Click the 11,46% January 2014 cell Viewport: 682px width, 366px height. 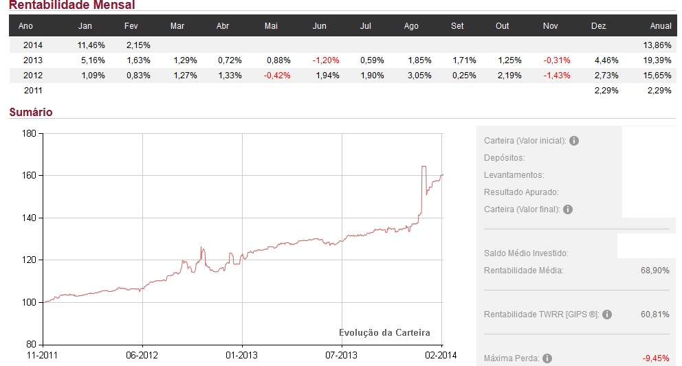[91, 45]
